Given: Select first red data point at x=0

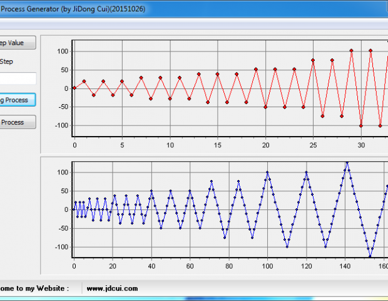Looking at the screenshot, I should point(74,88).
